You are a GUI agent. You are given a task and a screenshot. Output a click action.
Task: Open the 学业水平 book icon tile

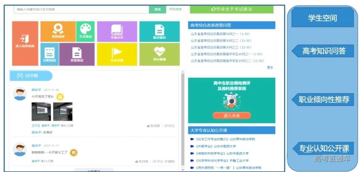point(117,32)
